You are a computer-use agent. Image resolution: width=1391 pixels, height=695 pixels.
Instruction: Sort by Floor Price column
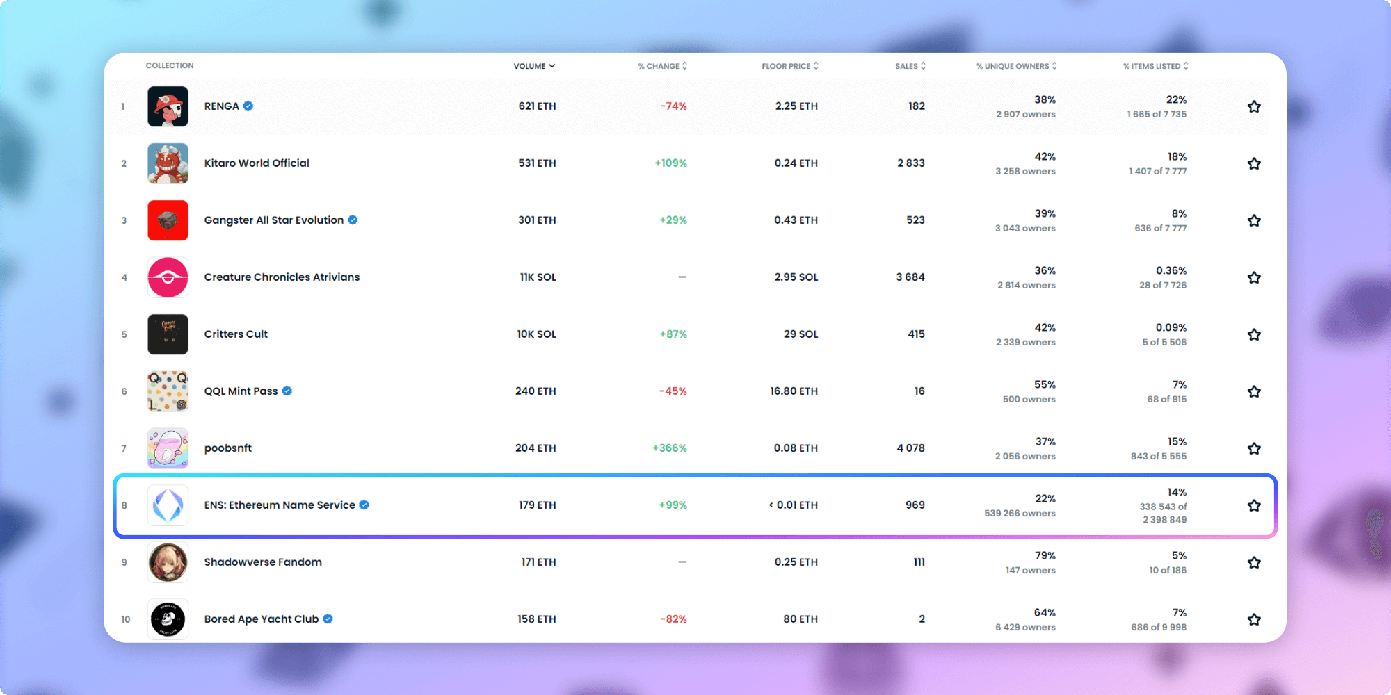pos(790,66)
